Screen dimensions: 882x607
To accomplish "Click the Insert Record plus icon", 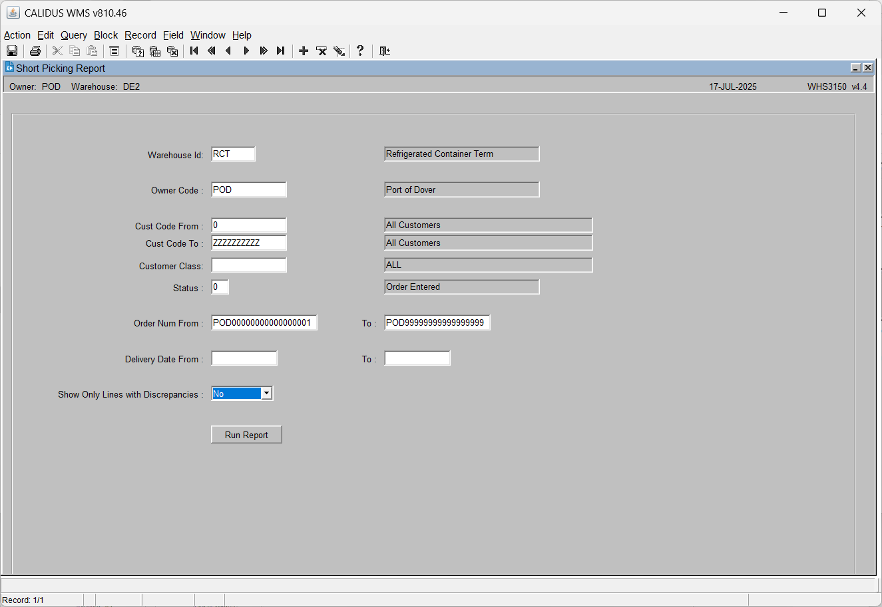I will 304,51.
